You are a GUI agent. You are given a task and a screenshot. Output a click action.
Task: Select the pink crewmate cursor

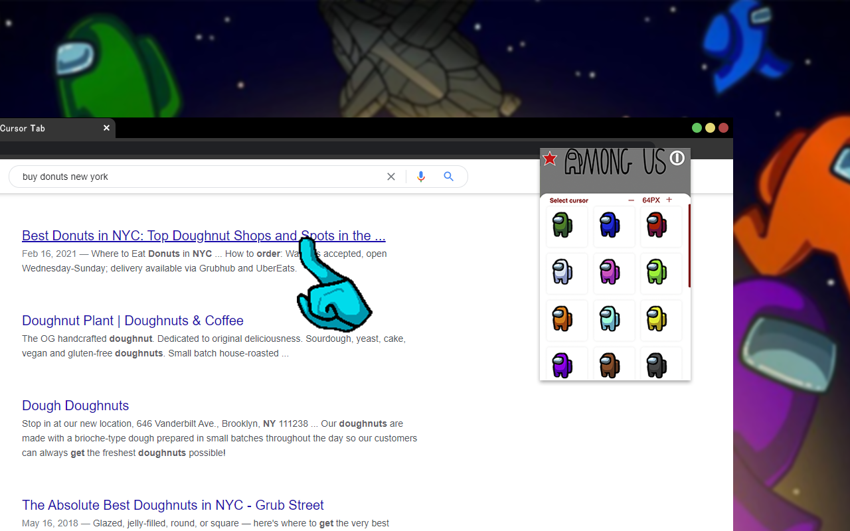coord(614,273)
